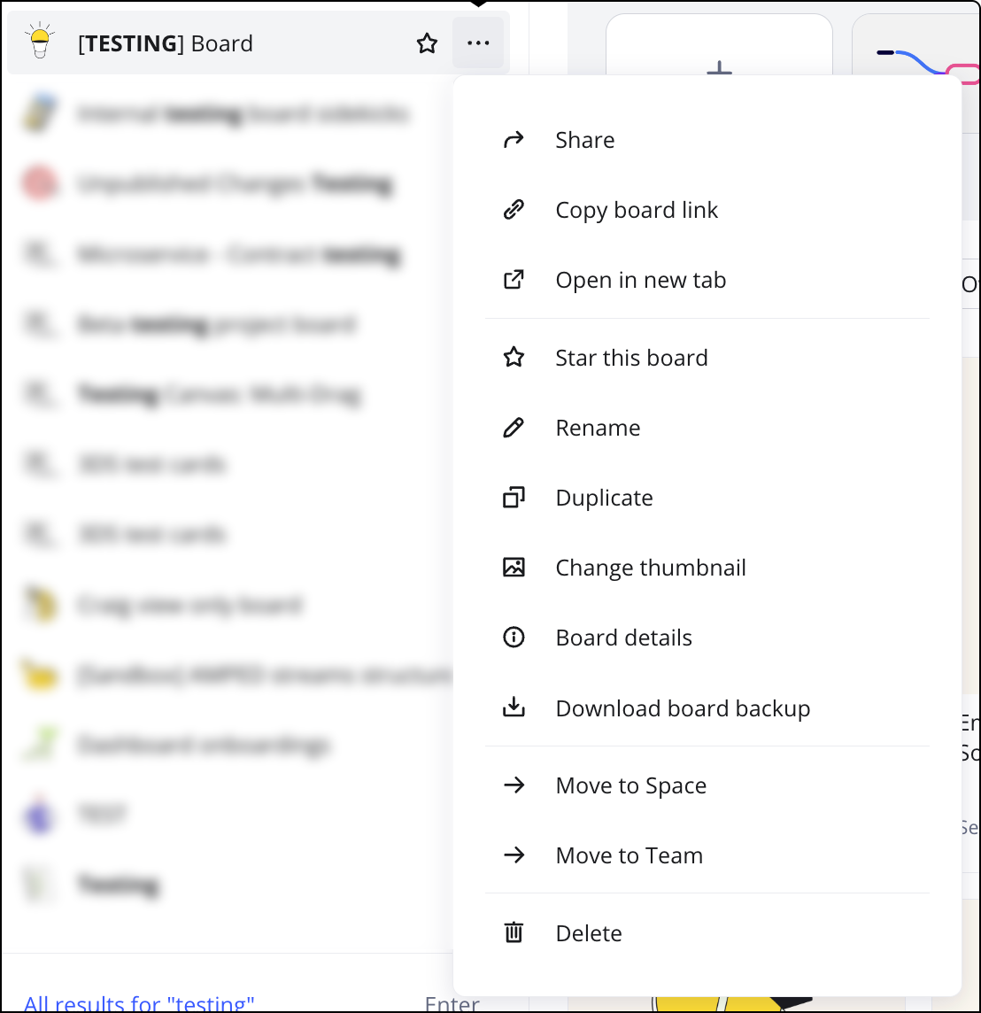Viewport: 981px width, 1013px height.
Task: Click the Open in new tab icon
Action: (x=514, y=279)
